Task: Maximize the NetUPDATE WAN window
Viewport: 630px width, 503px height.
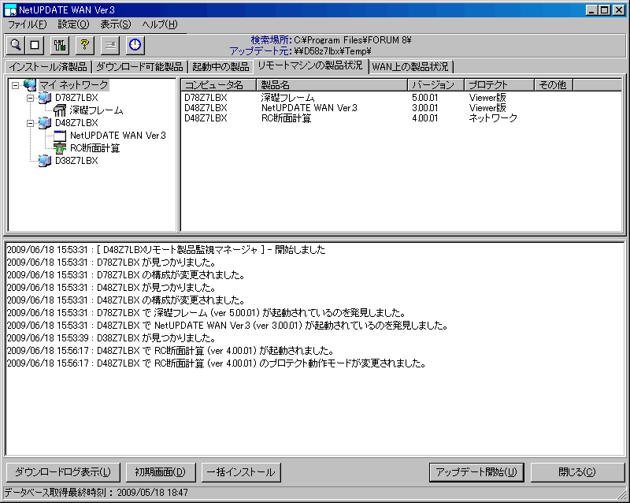Action: [x=604, y=10]
